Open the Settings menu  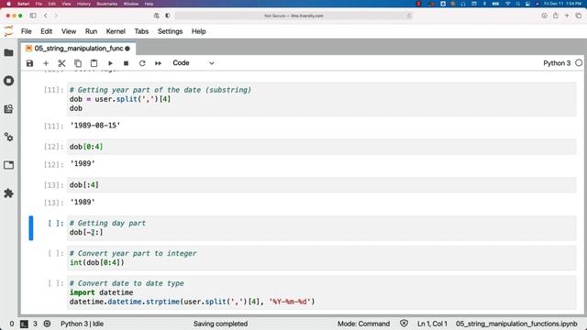pos(170,31)
